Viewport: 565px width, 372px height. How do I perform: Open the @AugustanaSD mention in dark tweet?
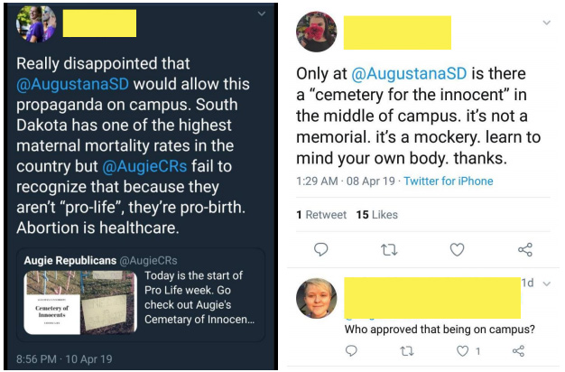point(72,84)
